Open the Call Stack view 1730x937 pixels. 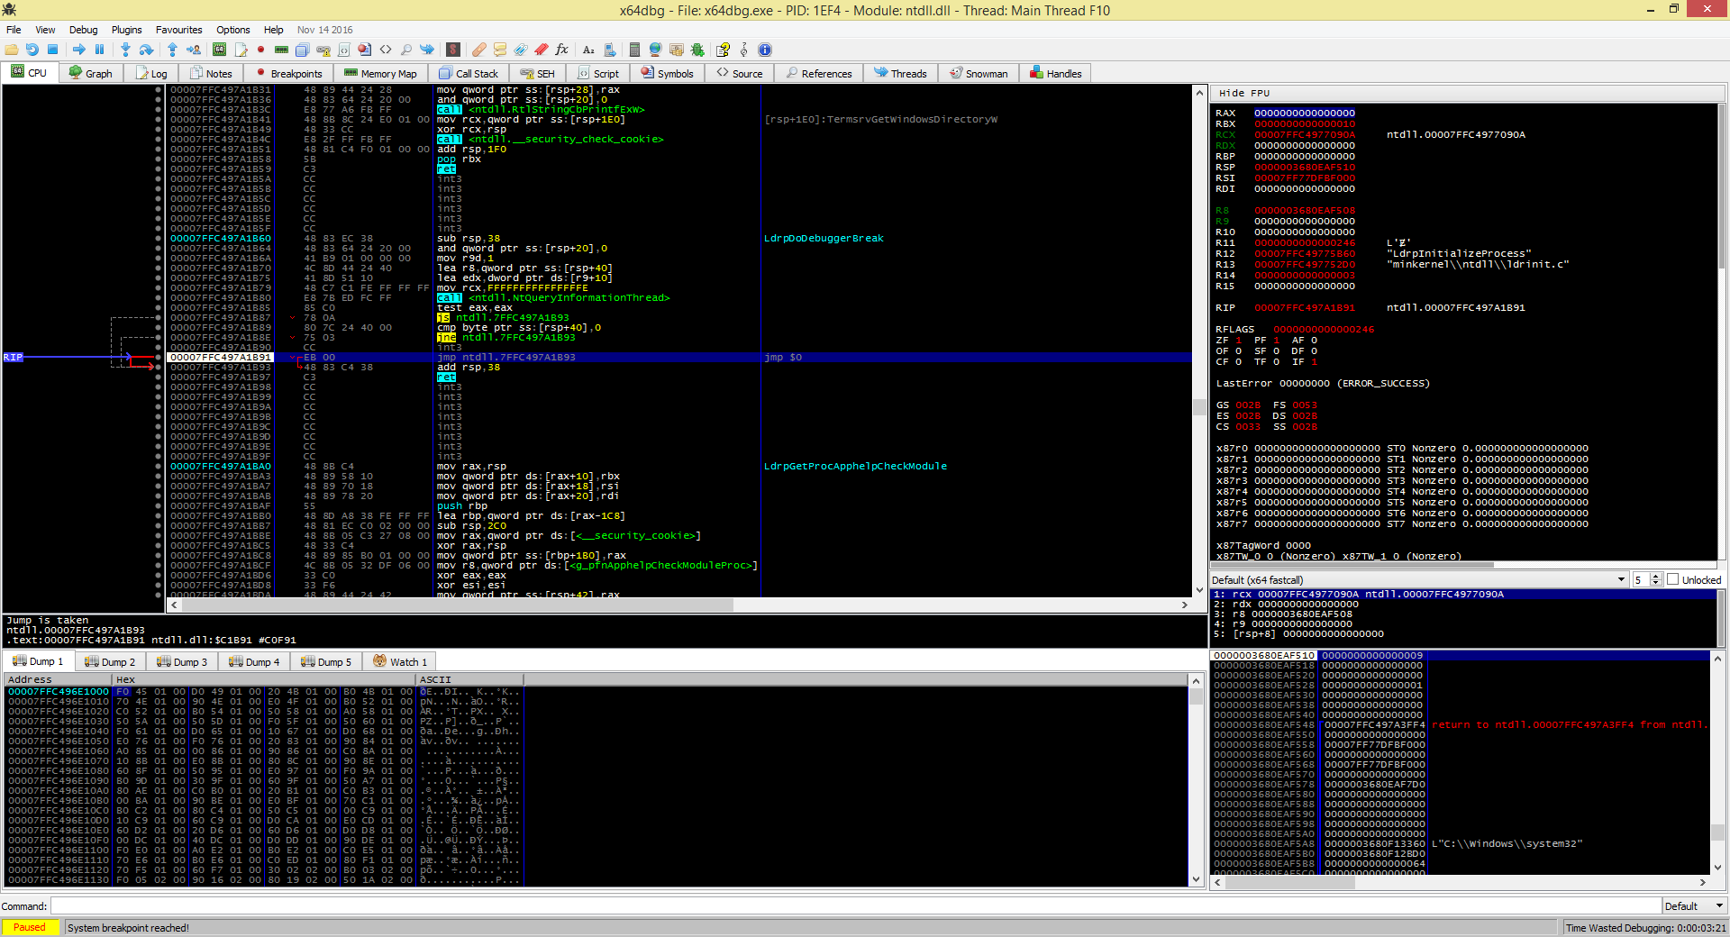[469, 73]
